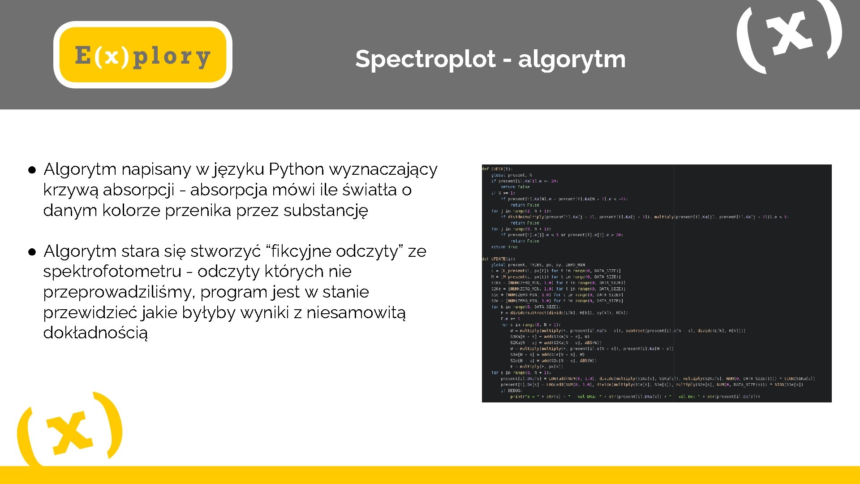This screenshot has height=484, width=860.
Task: Click 'def CHECK(i):' line in code image
Action: pyautogui.click(x=497, y=169)
